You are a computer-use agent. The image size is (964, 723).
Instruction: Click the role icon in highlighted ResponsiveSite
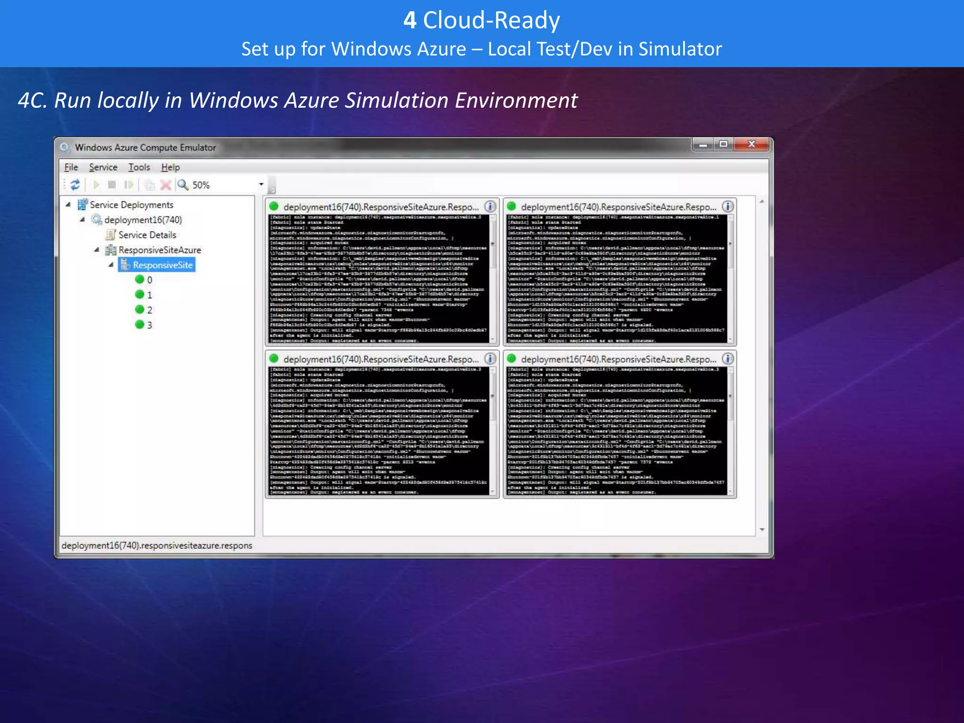(x=125, y=265)
